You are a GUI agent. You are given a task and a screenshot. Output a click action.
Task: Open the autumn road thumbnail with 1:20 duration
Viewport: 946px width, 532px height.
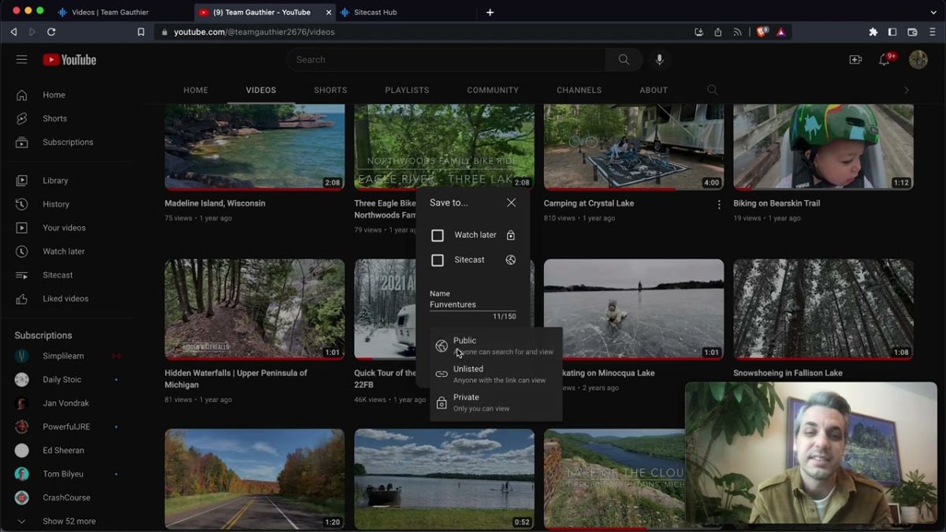(x=255, y=479)
